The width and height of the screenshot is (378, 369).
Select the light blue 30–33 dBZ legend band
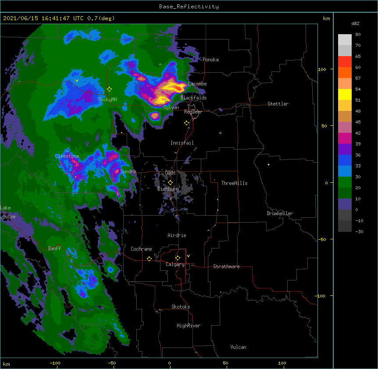tap(345, 171)
